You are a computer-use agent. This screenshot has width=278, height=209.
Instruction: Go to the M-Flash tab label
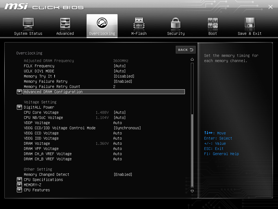[x=139, y=33]
